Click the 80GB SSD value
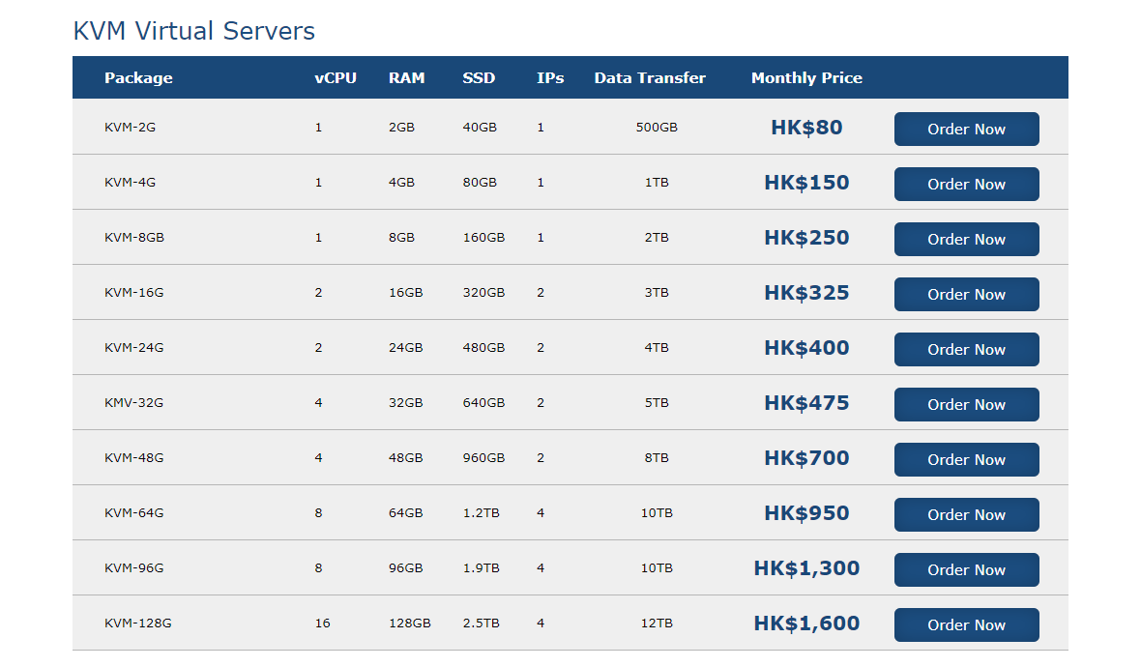The image size is (1141, 667). (x=480, y=183)
